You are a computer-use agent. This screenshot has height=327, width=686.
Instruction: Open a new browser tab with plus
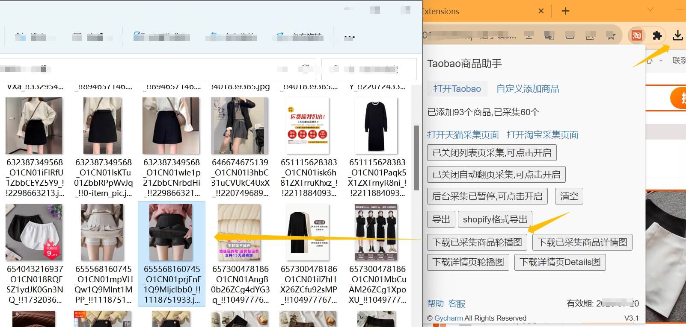pos(565,11)
